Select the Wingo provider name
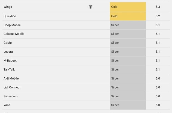Screen dimensions: 172x113 pyautogui.click(x=8, y=7)
